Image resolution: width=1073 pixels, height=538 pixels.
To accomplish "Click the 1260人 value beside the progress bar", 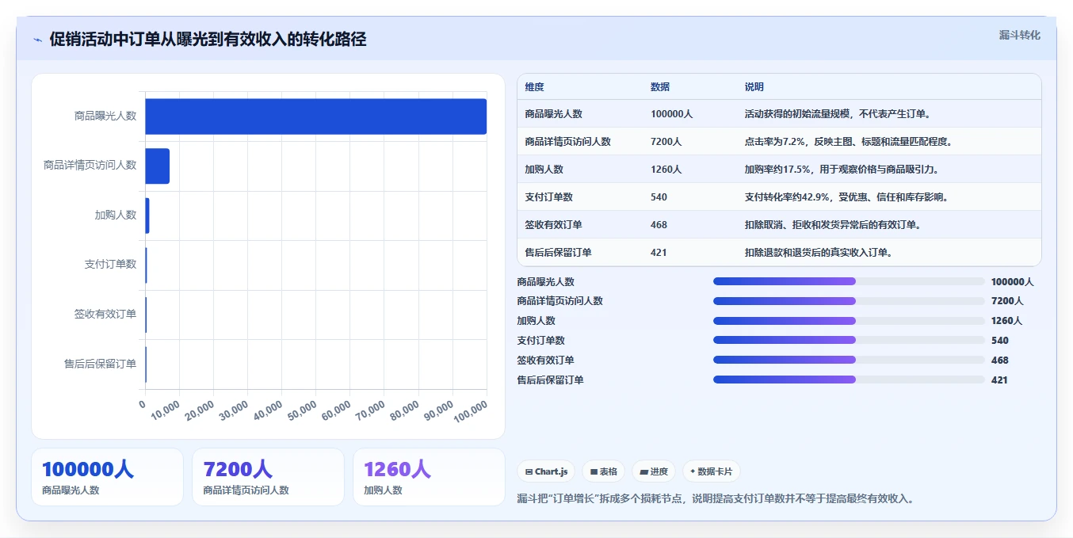I will [x=1006, y=321].
